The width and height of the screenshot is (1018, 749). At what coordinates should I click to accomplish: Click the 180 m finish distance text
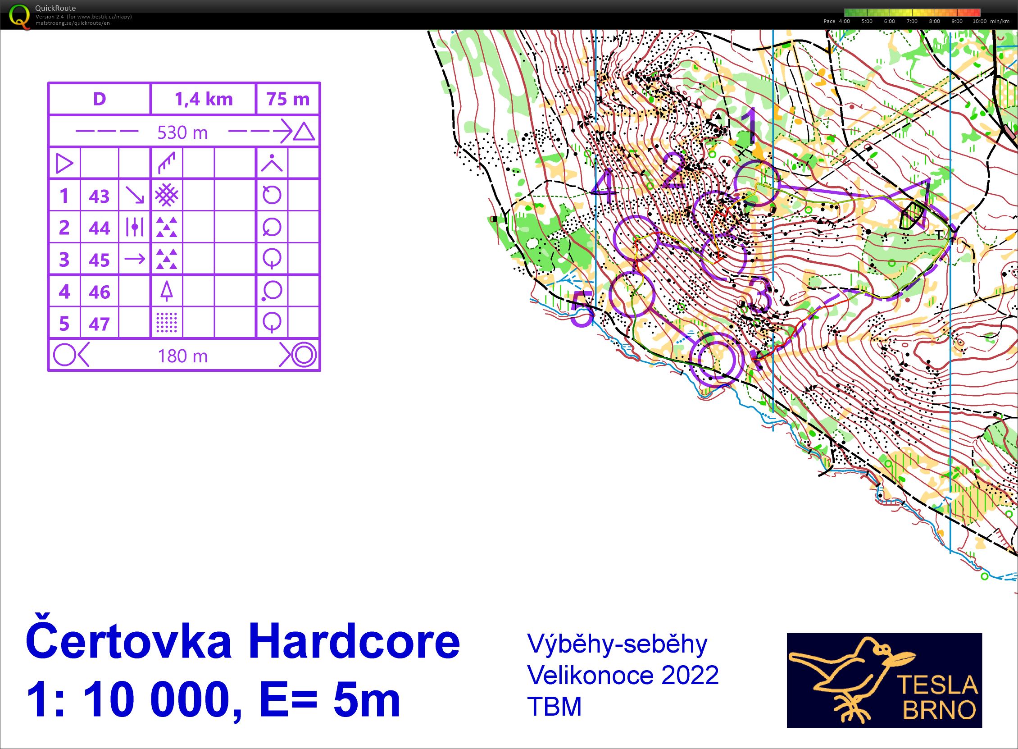[182, 356]
